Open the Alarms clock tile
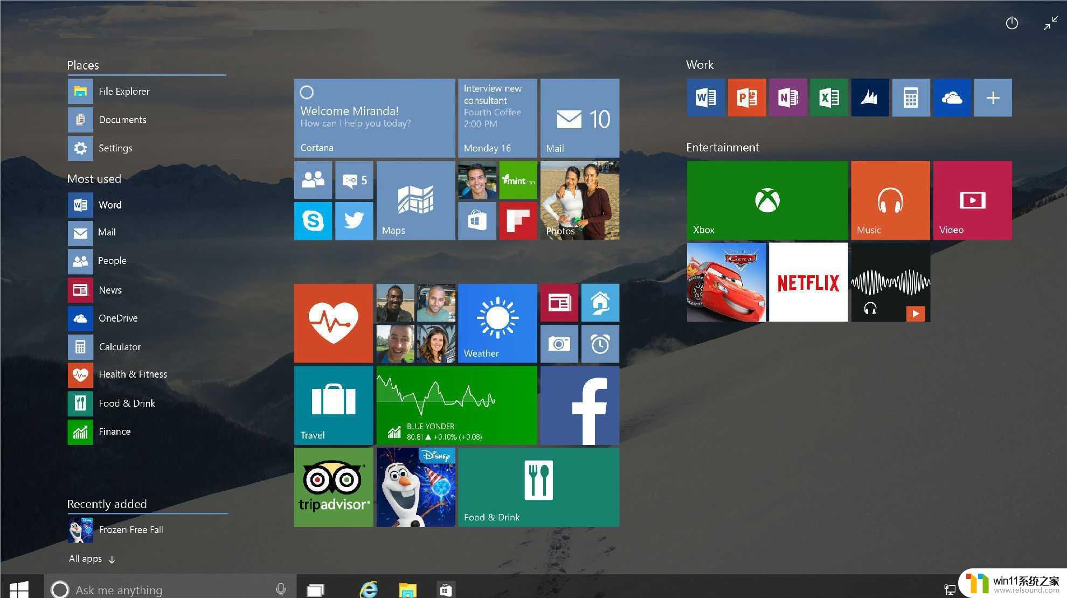This screenshot has width=1067, height=598. [600, 344]
